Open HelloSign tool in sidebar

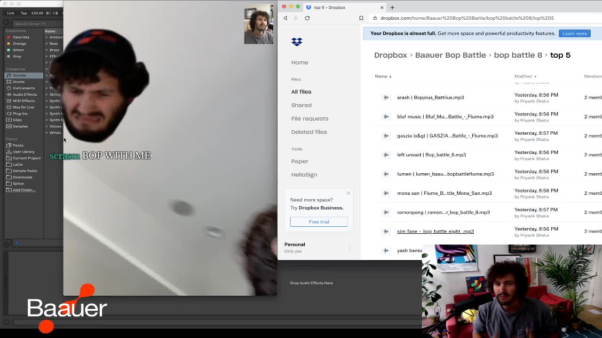point(304,175)
